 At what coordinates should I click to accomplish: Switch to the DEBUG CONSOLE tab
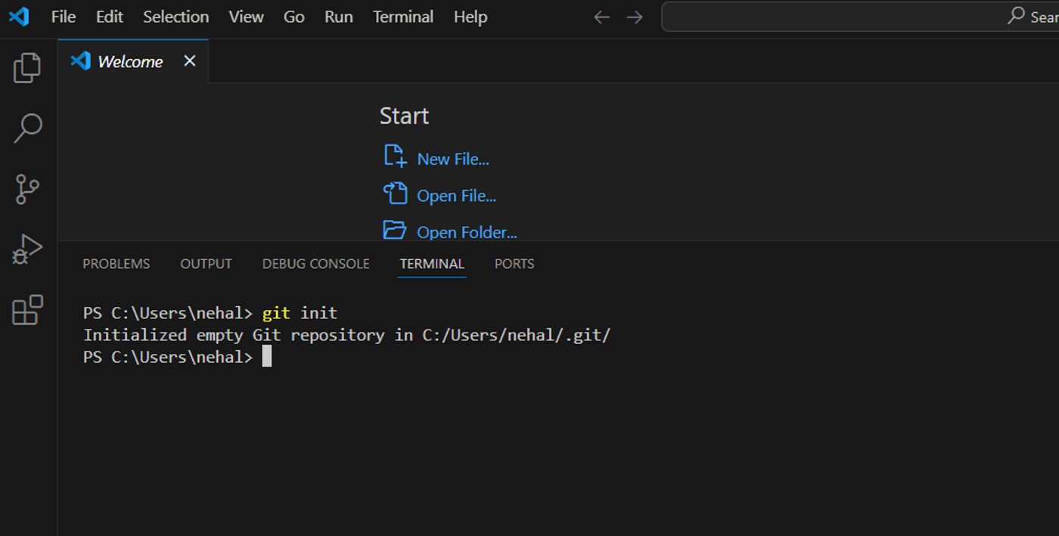pyautogui.click(x=316, y=264)
